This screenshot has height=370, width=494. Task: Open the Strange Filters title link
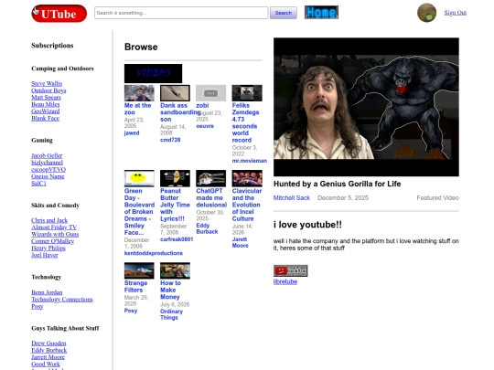tap(135, 287)
